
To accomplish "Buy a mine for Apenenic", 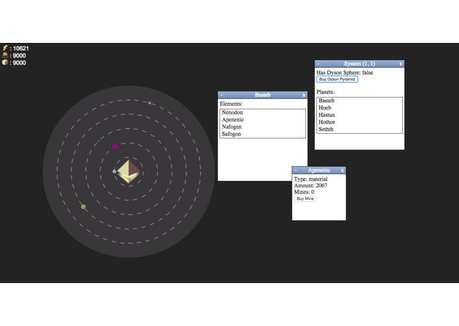I will tap(305, 199).
